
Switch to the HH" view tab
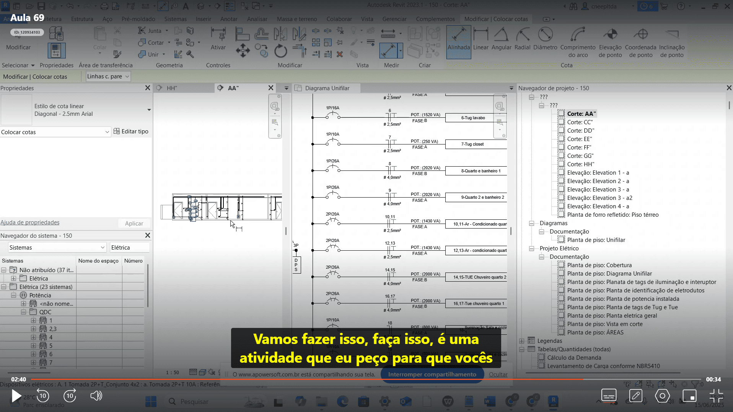172,88
